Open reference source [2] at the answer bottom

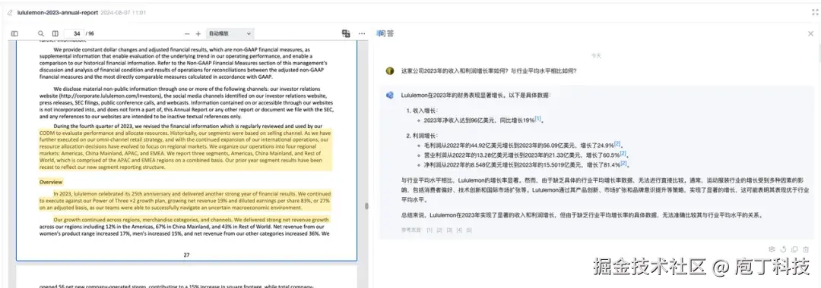click(x=440, y=230)
